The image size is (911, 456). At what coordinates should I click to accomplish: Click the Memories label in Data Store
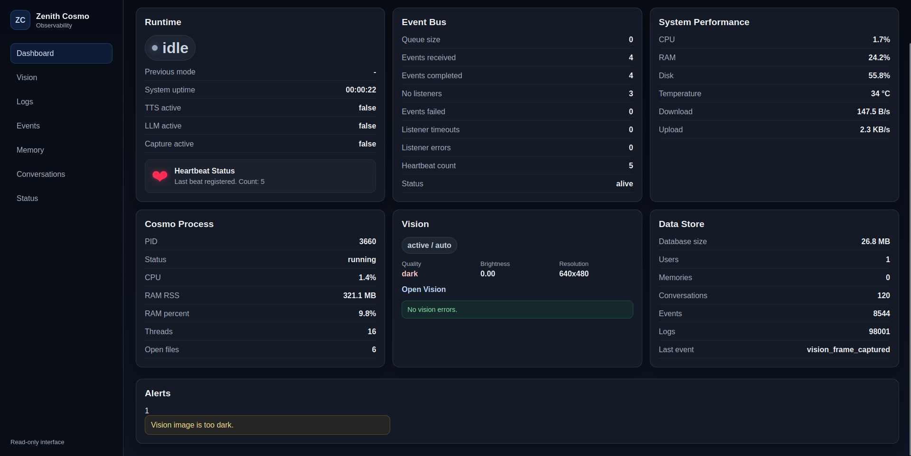point(675,277)
